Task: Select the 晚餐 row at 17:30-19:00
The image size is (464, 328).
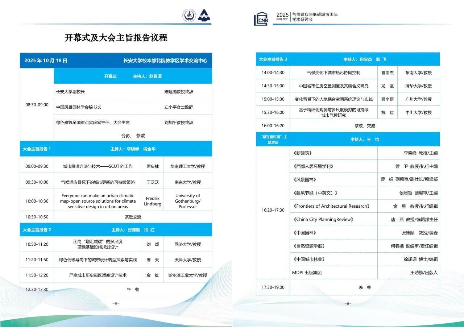Action: 365,287
